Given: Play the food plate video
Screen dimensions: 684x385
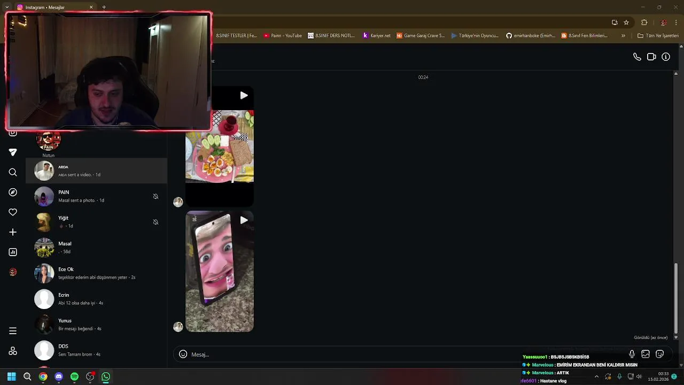Looking at the screenshot, I should click(x=244, y=95).
